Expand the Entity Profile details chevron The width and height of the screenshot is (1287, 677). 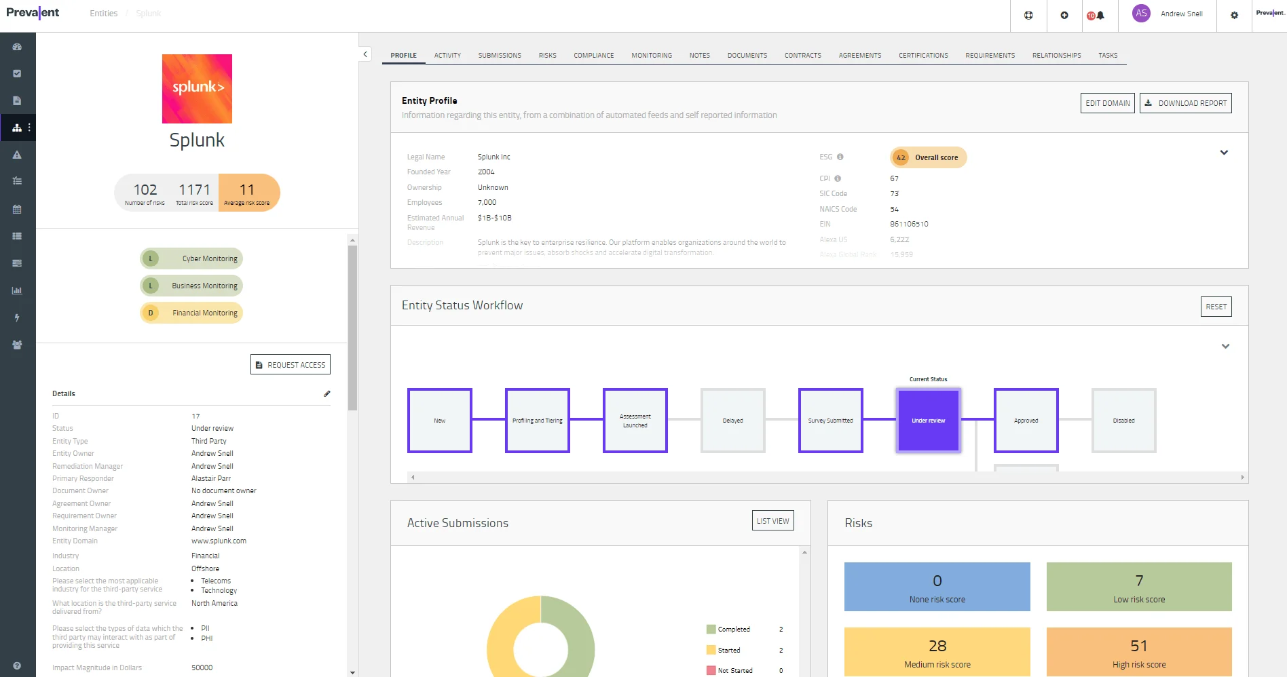point(1224,153)
